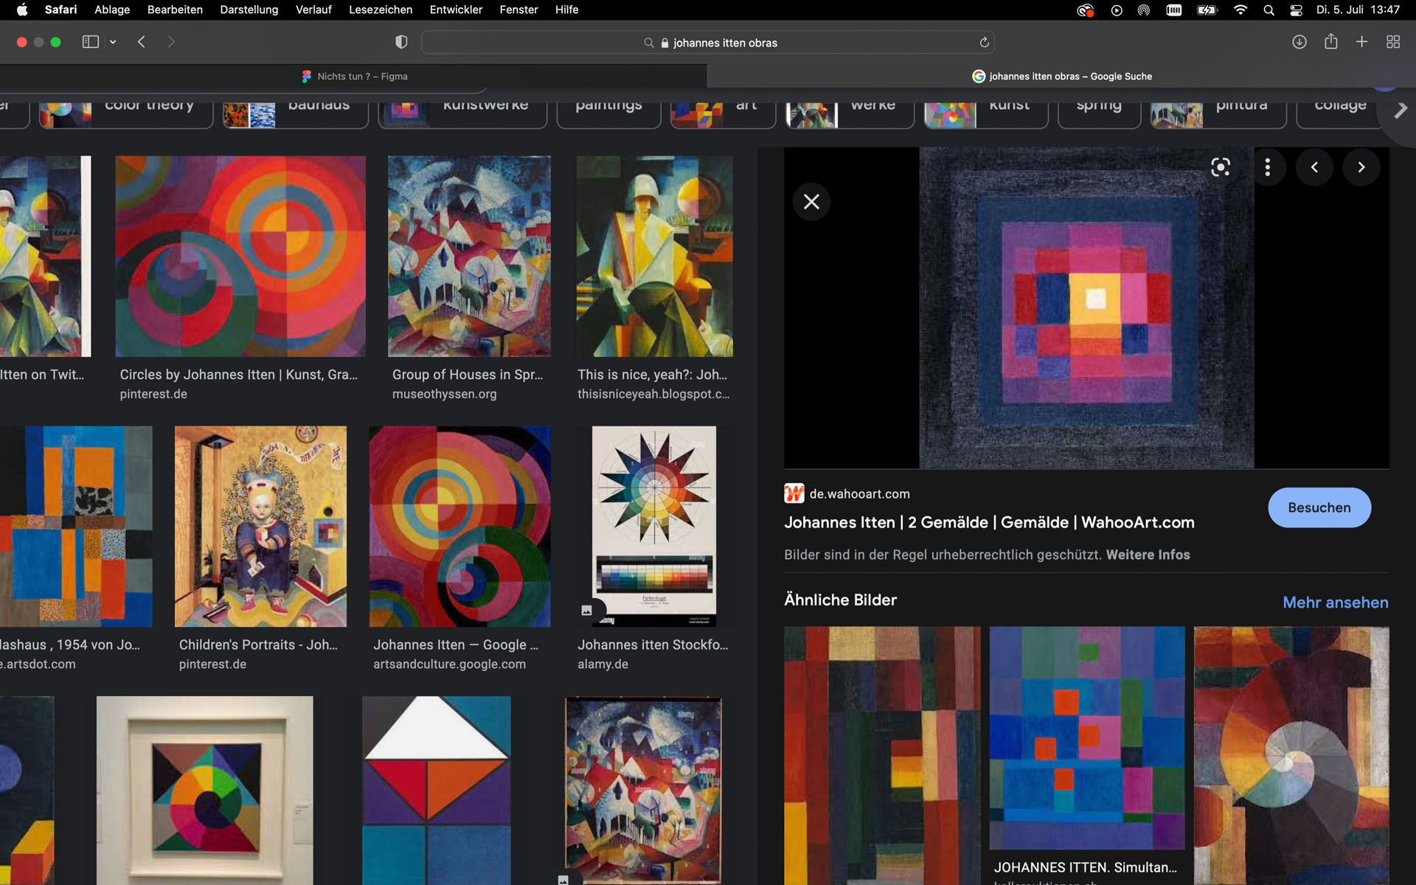Screen dimensions: 1416x885
Task: Open the AirPlay menu bar icon
Action: (1143, 10)
